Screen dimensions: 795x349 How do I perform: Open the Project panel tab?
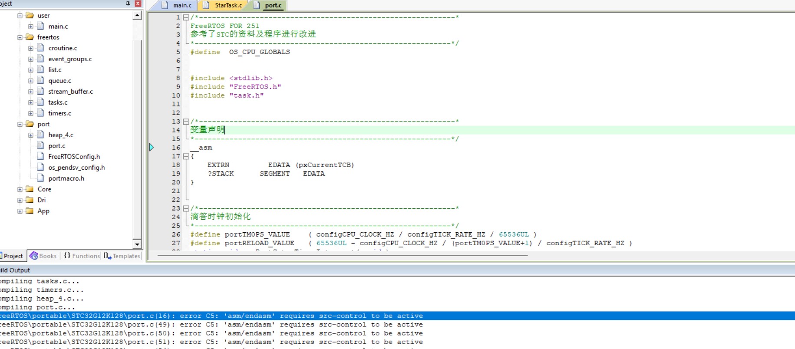[x=13, y=256]
